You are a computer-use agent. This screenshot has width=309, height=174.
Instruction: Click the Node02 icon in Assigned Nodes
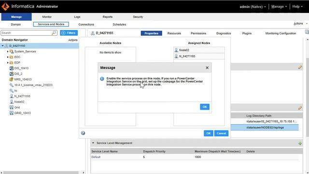pyautogui.click(x=176, y=50)
